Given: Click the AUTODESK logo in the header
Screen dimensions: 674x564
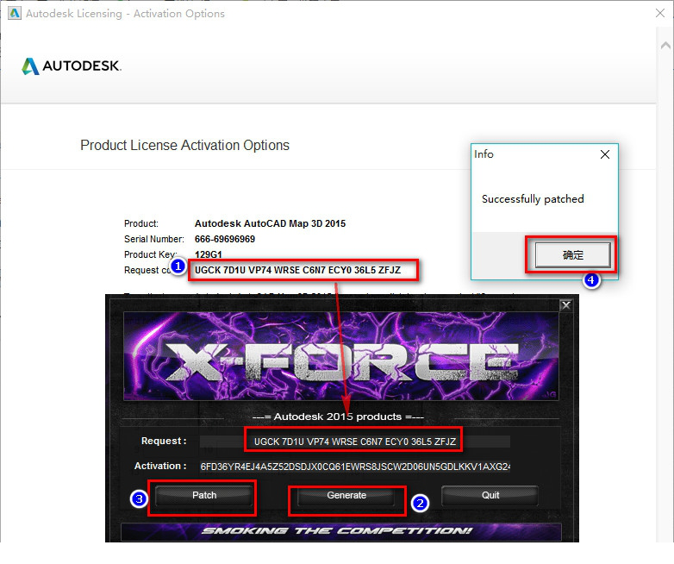Looking at the screenshot, I should point(72,66).
